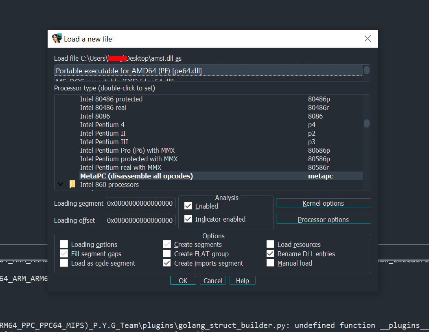This screenshot has height=332, width=429.
Task: Toggle Create imports segment checkbox
Action: pyautogui.click(x=167, y=263)
